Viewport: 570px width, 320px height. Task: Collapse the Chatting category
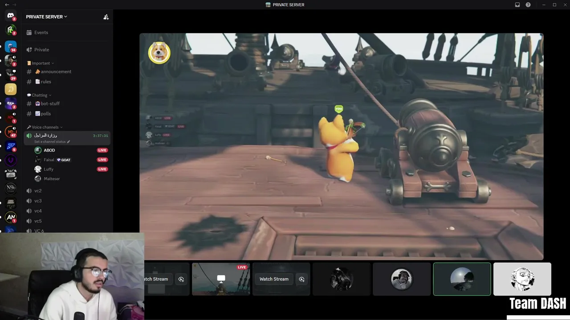(39, 95)
